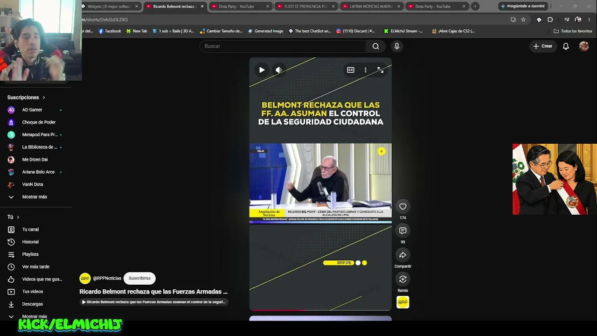Open the New Tab bookmark
597x336 pixels.
[x=137, y=31]
